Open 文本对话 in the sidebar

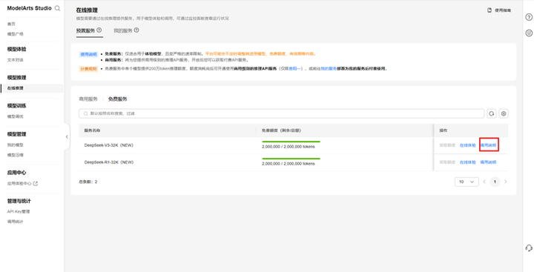pos(16,60)
